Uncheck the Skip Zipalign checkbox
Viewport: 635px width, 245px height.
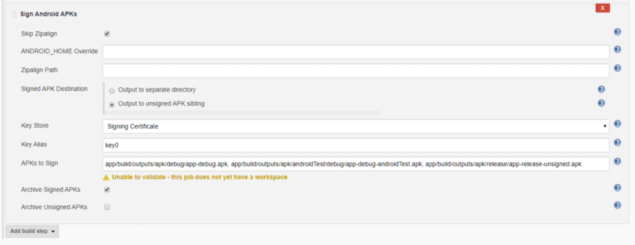[x=107, y=34]
